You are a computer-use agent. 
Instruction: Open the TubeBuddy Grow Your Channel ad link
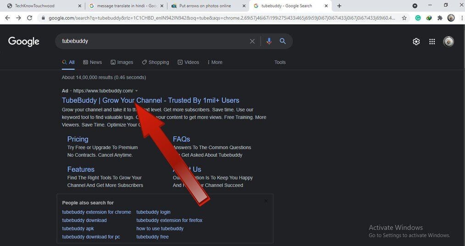point(151,100)
